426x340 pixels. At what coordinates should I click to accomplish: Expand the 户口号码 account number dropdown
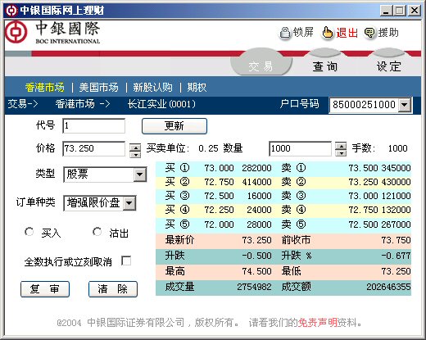click(405, 105)
